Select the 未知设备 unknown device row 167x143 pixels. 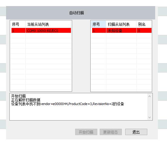coord(122,30)
